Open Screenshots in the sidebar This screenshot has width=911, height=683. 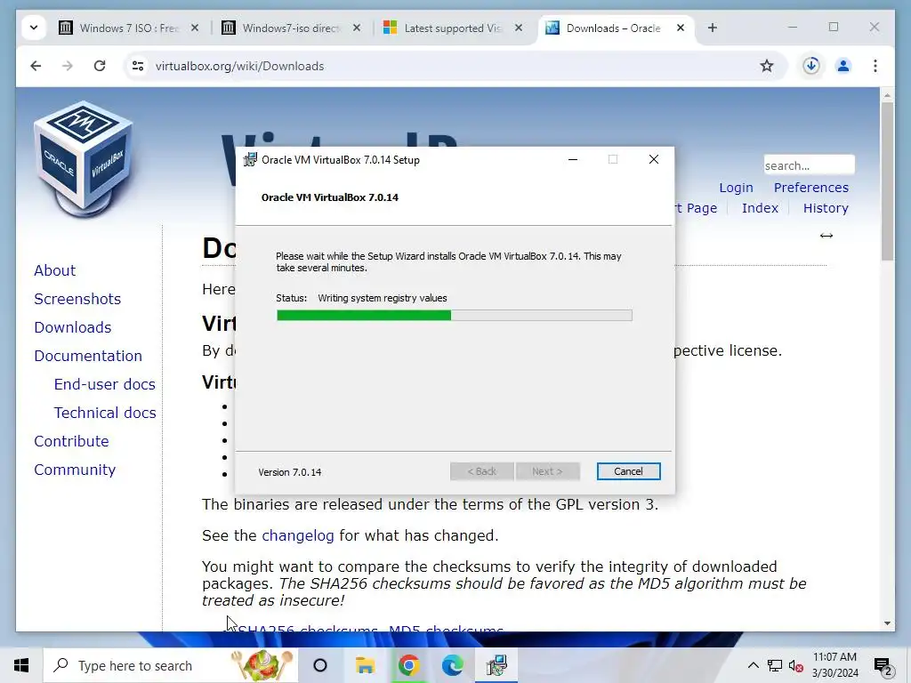pos(77,299)
